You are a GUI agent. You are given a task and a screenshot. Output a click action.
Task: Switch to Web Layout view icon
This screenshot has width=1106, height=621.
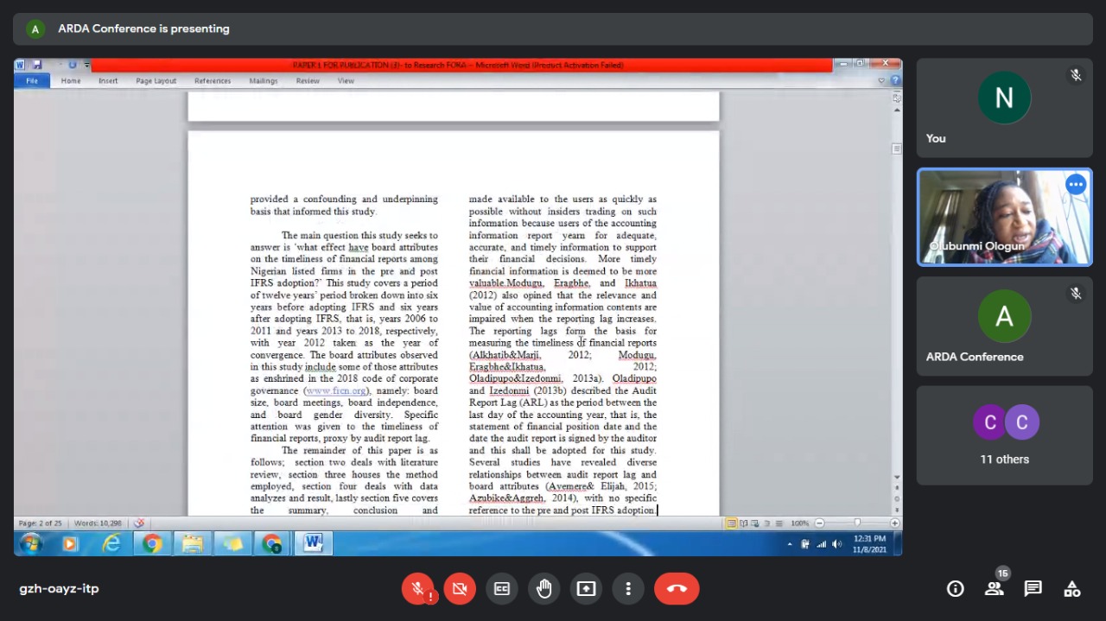point(756,523)
